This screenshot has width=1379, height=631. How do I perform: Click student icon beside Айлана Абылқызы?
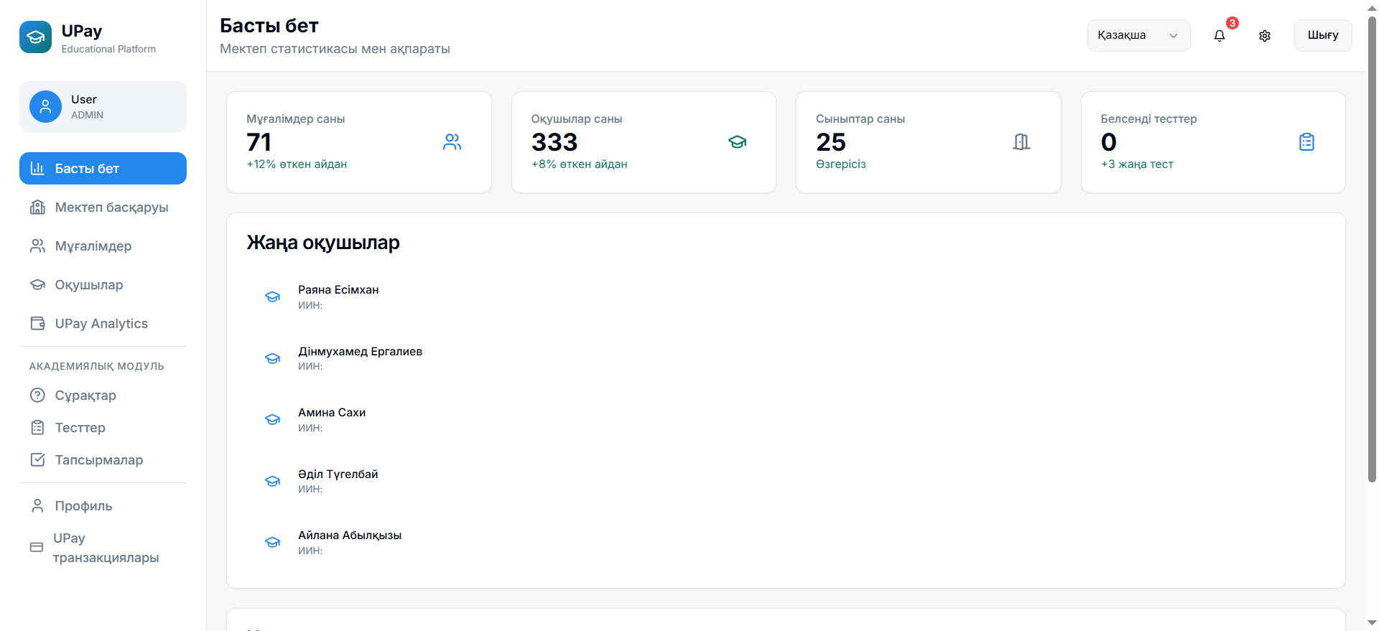click(273, 542)
